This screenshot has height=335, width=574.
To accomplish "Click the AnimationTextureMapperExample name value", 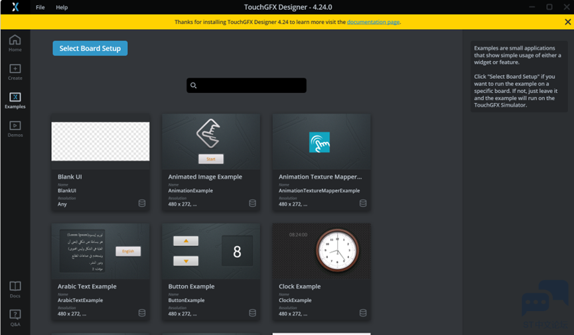I will click(319, 191).
